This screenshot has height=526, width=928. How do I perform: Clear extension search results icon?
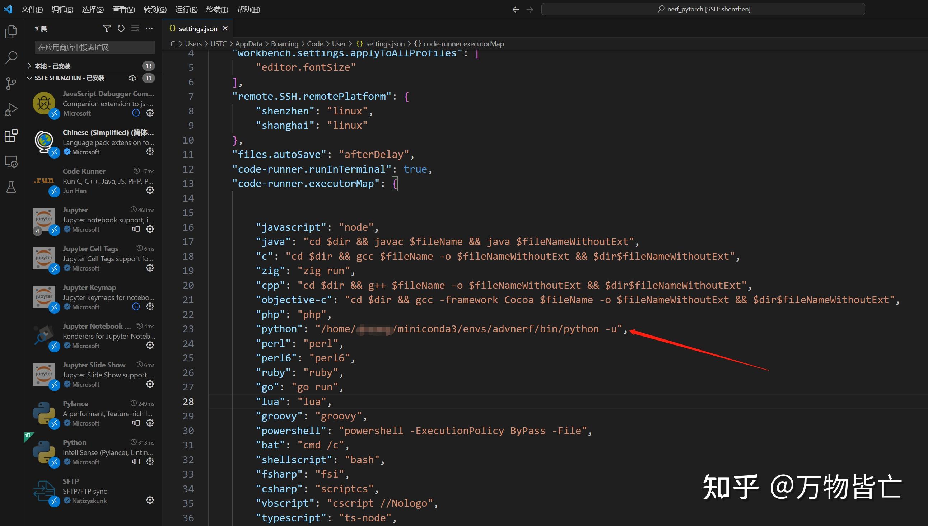tap(135, 28)
